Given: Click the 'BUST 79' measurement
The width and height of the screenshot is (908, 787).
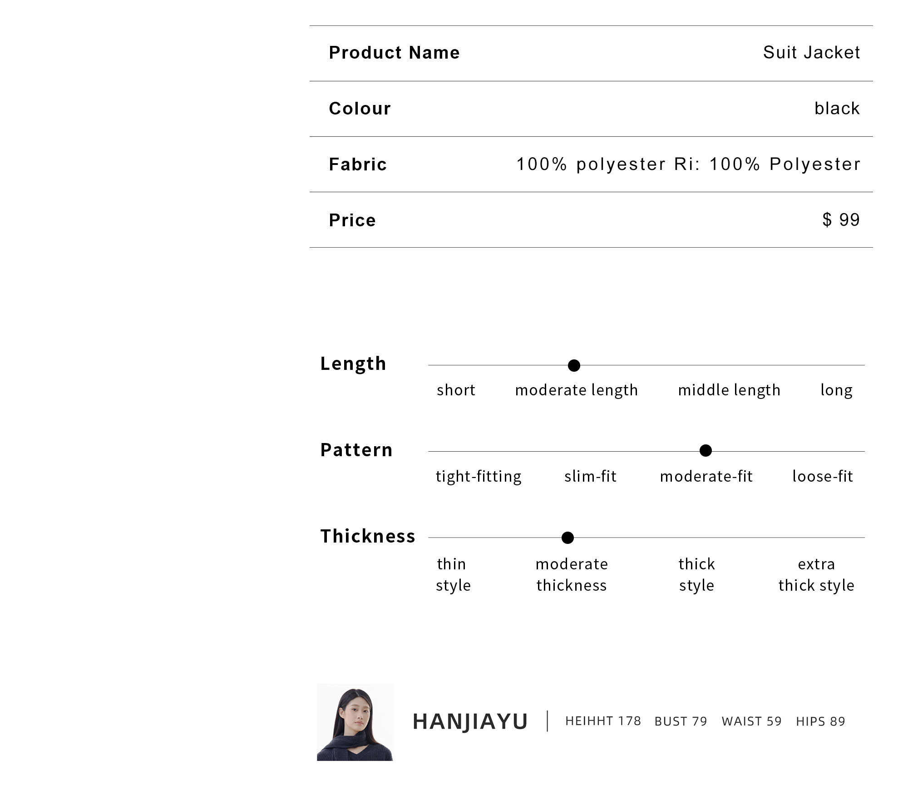Looking at the screenshot, I should tap(681, 722).
